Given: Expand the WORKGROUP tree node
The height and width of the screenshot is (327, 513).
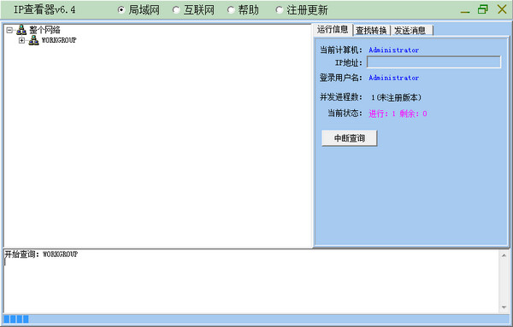Looking at the screenshot, I should [21, 40].
